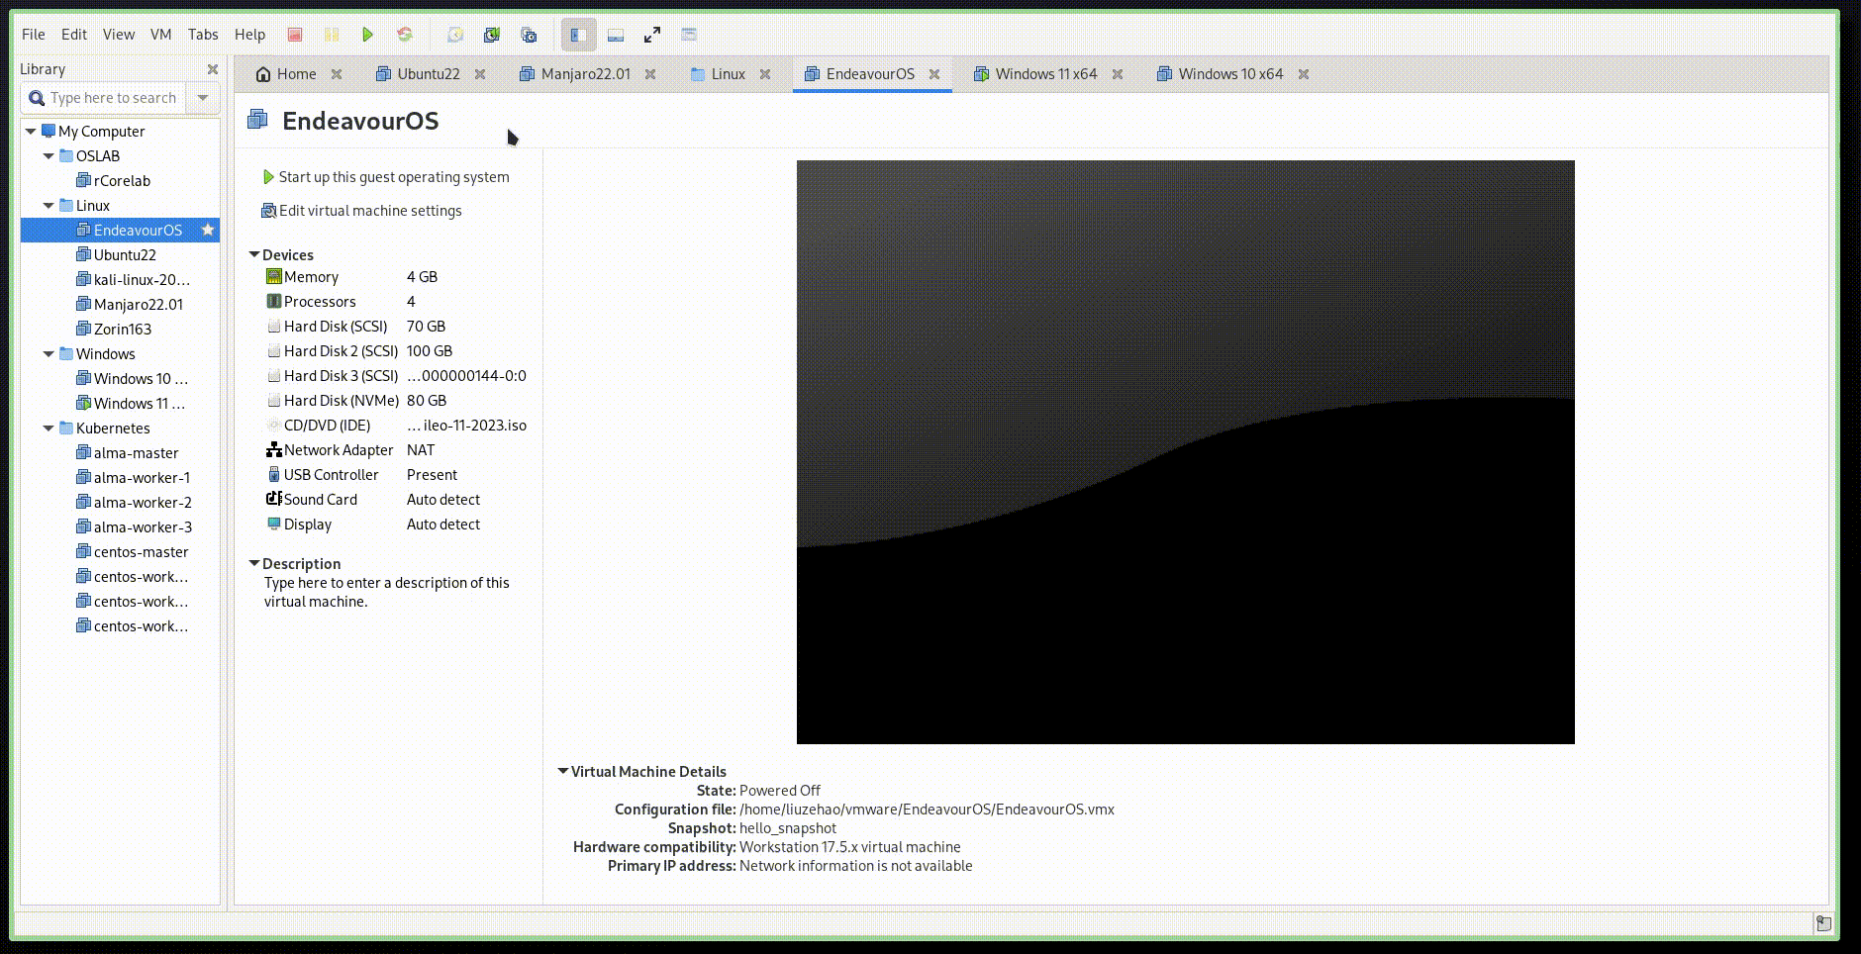Close the Ubuntu22 tab
This screenshot has height=954, width=1861.
pyautogui.click(x=480, y=74)
